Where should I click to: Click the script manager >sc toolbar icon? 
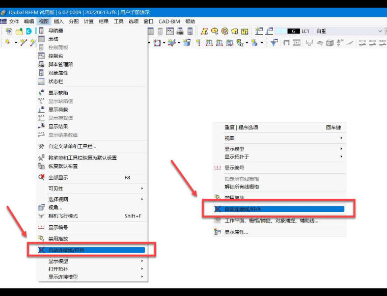click(x=180, y=32)
